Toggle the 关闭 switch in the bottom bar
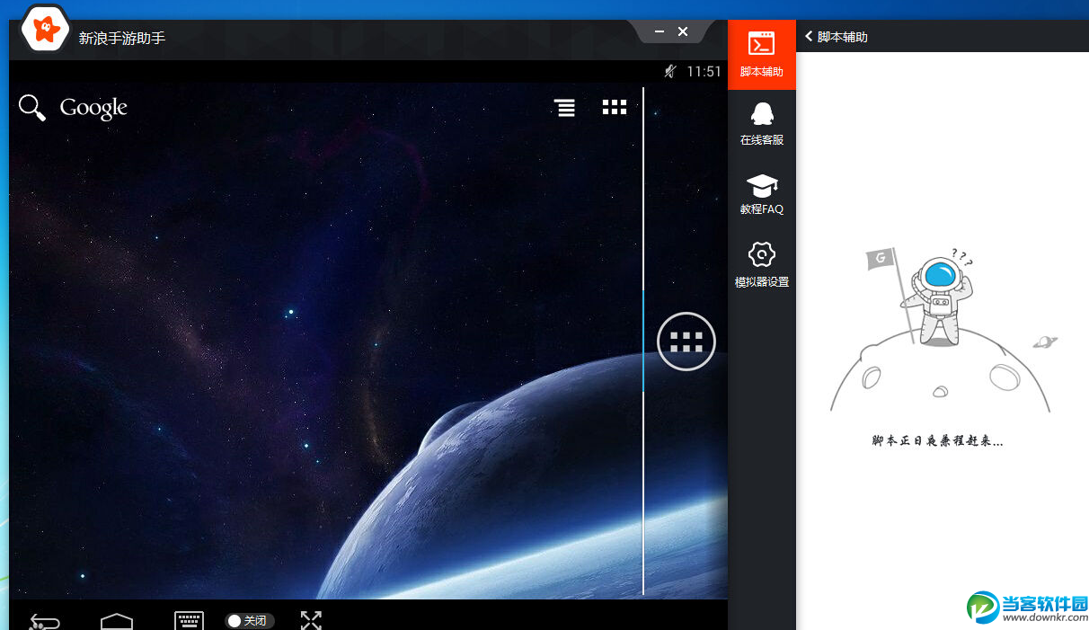 [x=249, y=621]
